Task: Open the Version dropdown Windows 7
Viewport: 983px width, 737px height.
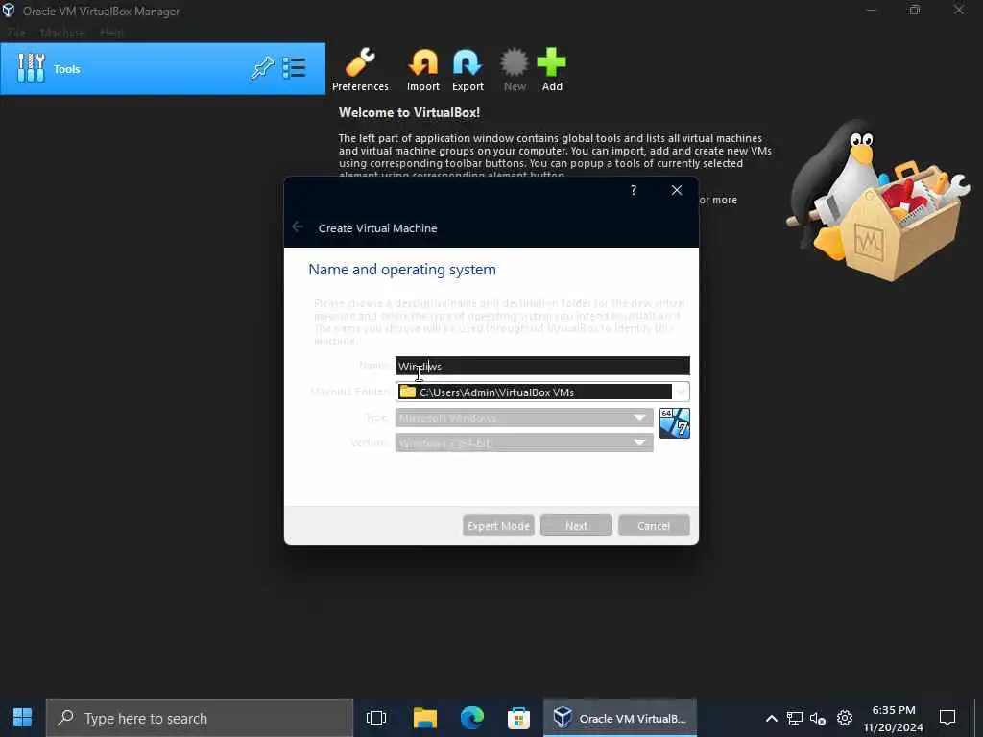Action: pyautogui.click(x=524, y=443)
